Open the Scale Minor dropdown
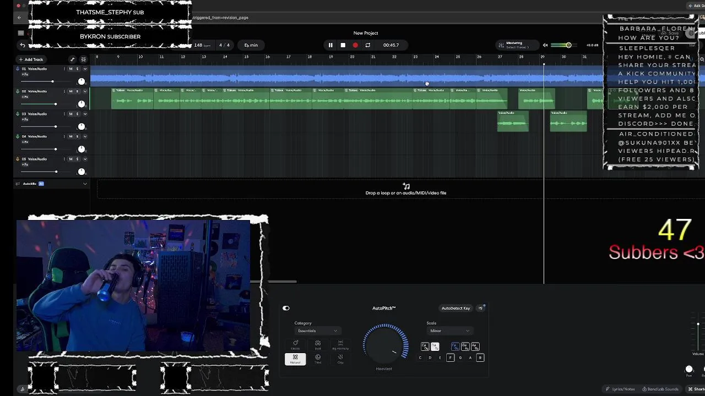 coord(449,331)
